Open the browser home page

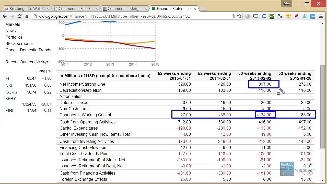(27, 16)
